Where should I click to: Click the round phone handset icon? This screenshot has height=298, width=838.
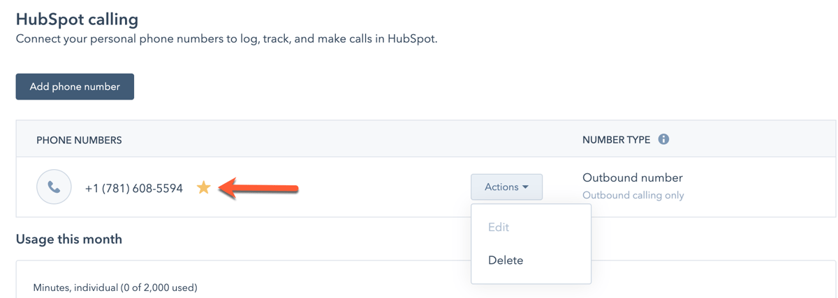(x=54, y=187)
